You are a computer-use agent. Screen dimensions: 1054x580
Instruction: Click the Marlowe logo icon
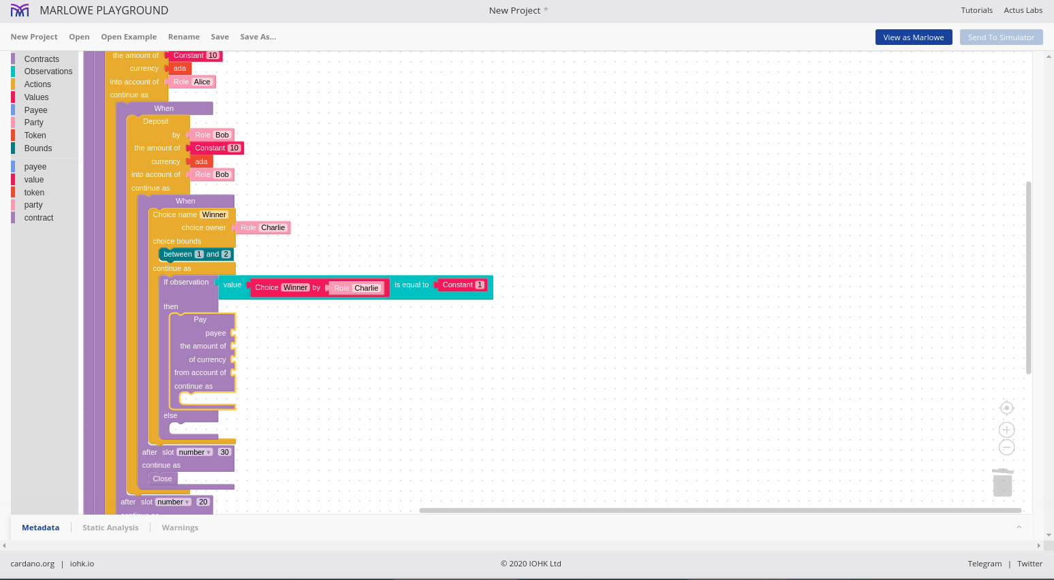(20, 10)
